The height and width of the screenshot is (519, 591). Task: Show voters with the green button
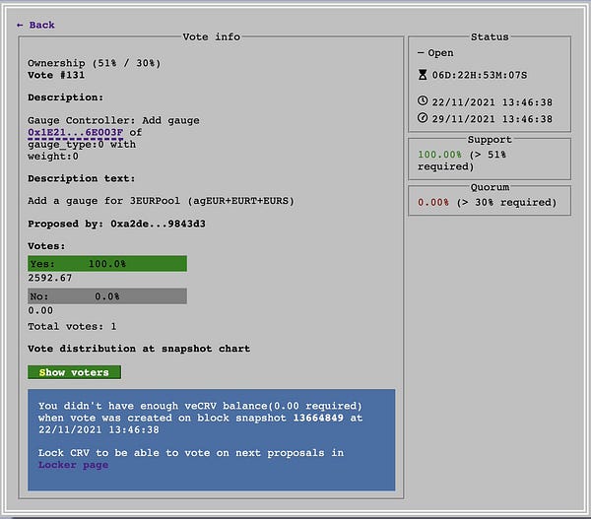point(74,372)
